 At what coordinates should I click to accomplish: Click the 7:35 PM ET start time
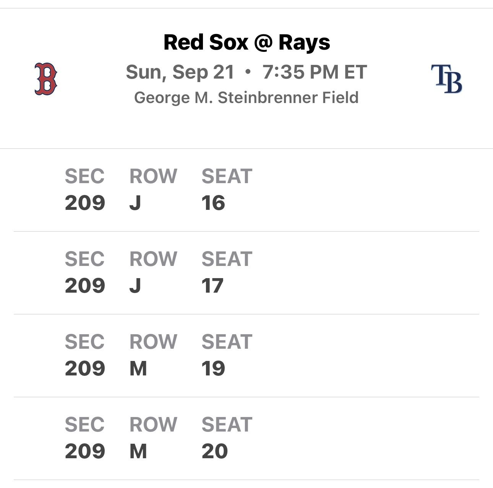[x=315, y=72]
